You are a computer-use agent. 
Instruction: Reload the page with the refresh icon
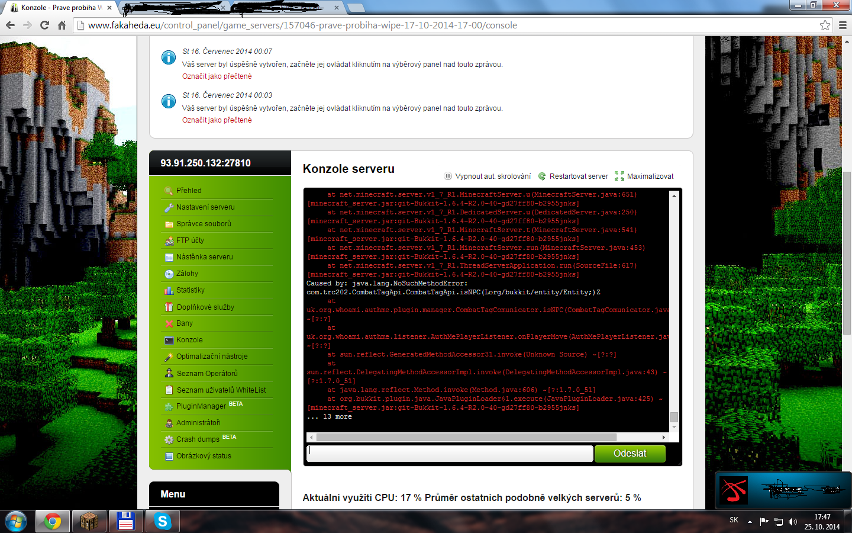(x=44, y=25)
